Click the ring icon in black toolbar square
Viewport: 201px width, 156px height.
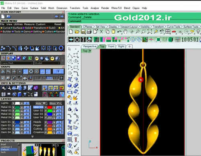tap(77, 40)
